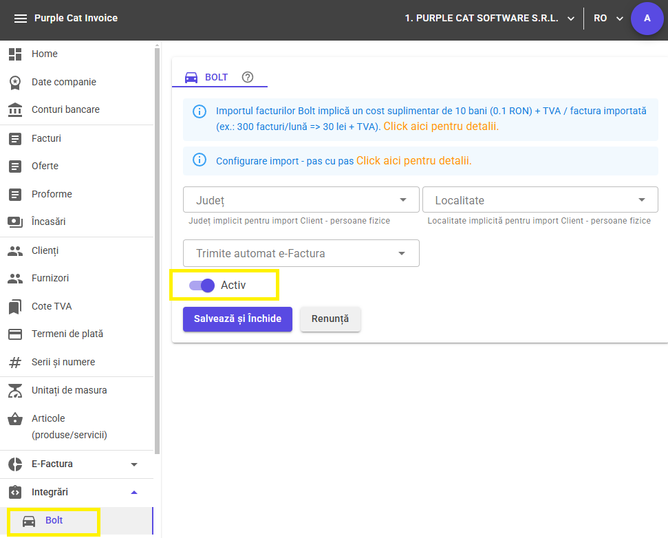Click the Renunță button

(330, 319)
